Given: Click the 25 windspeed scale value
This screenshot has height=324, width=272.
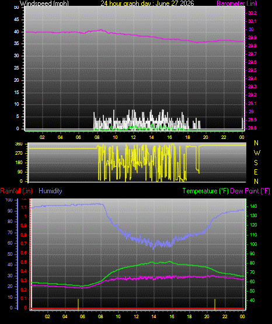Looking at the screenshot, I should point(16,68).
